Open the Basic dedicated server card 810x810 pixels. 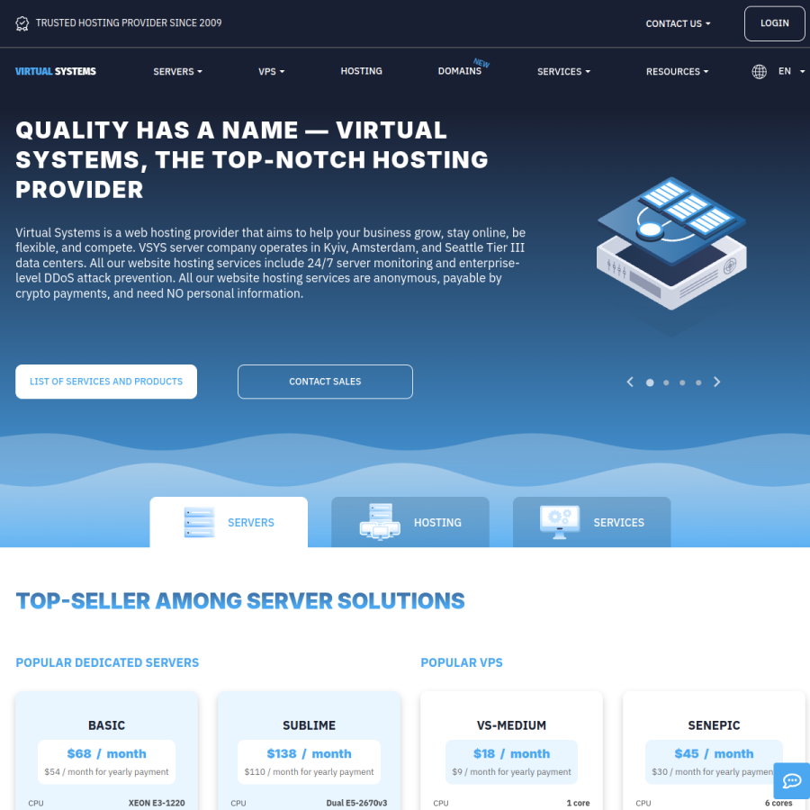tap(106, 751)
